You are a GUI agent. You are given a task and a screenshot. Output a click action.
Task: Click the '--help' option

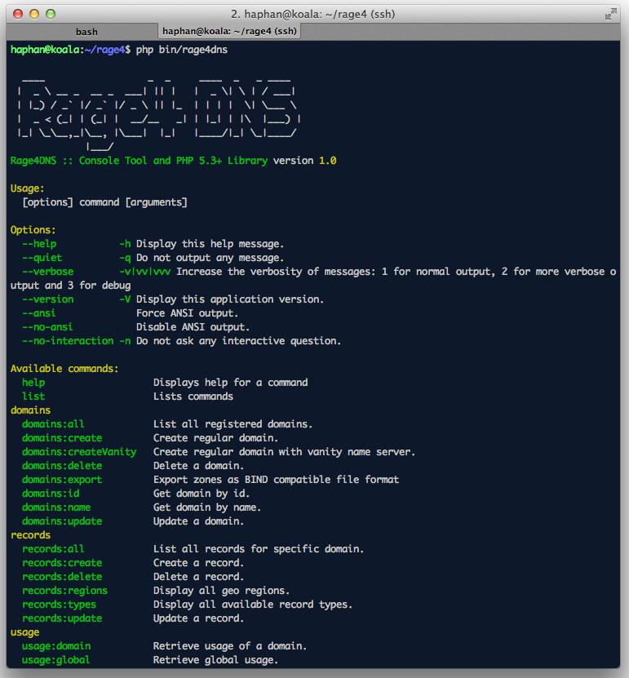39,244
